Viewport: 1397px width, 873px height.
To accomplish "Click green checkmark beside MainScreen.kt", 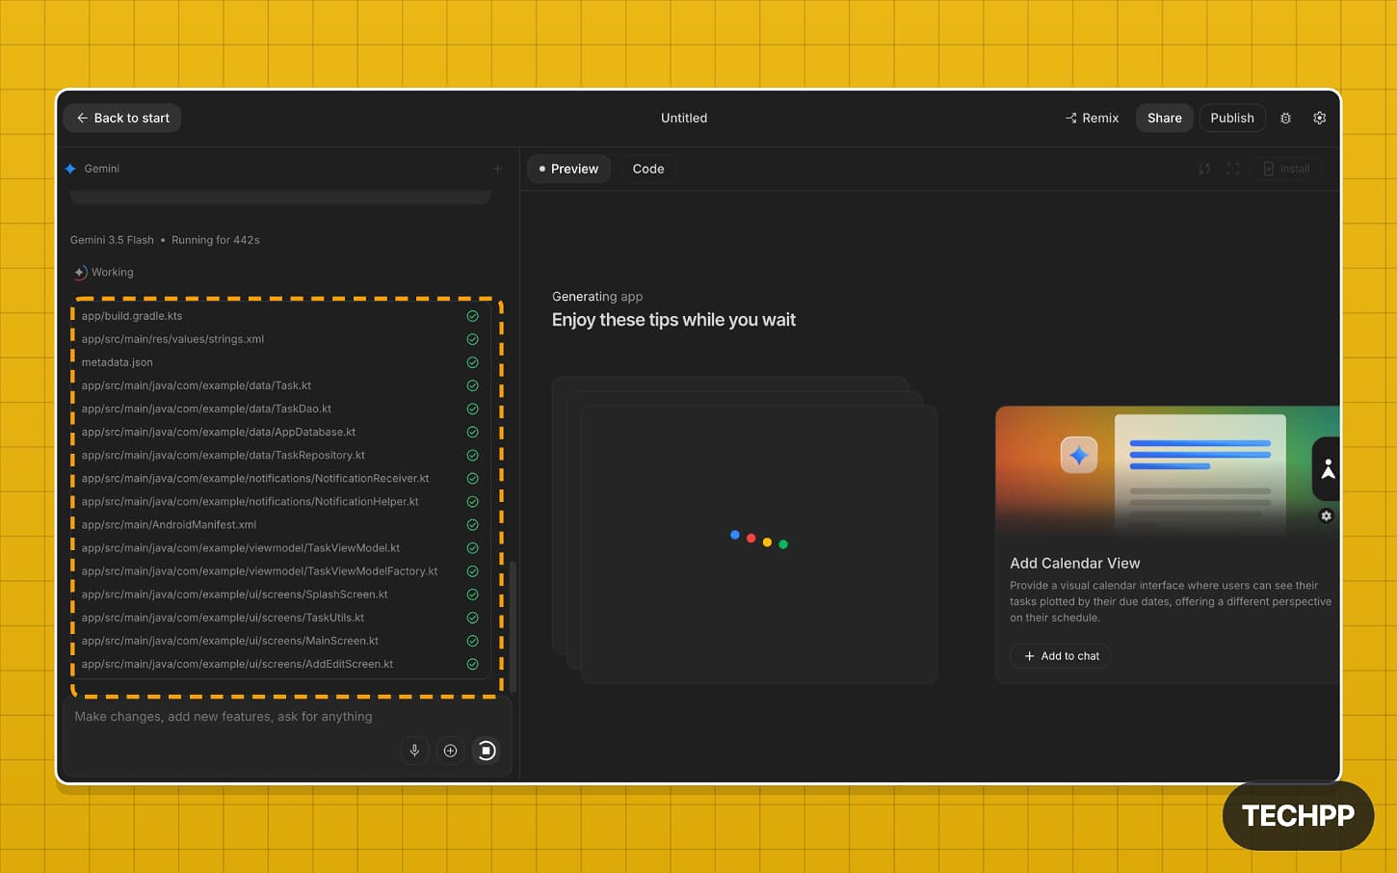I will [x=472, y=641].
